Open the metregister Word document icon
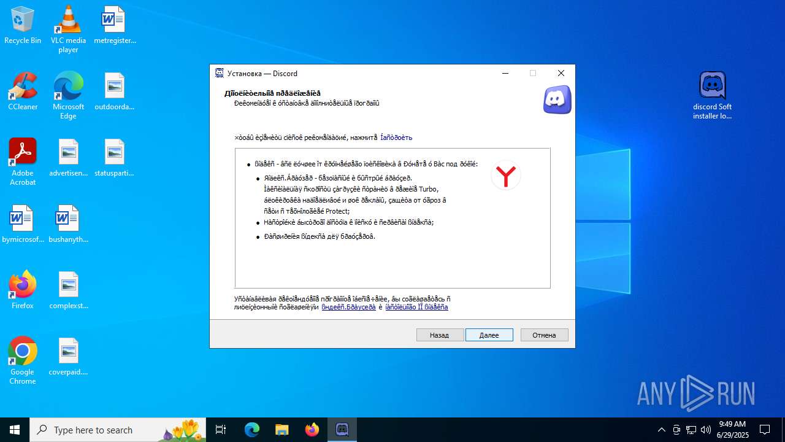 point(115,26)
